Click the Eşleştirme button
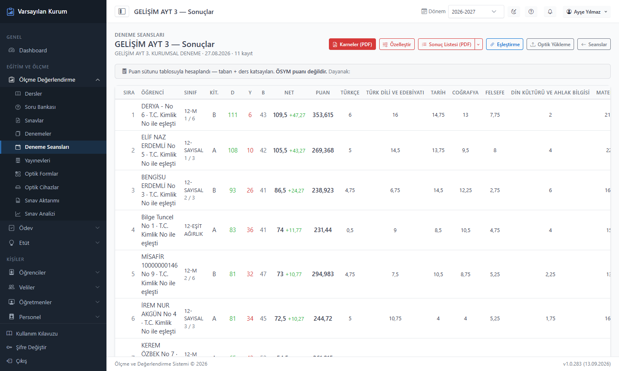This screenshot has width=619, height=371. pyautogui.click(x=505, y=44)
